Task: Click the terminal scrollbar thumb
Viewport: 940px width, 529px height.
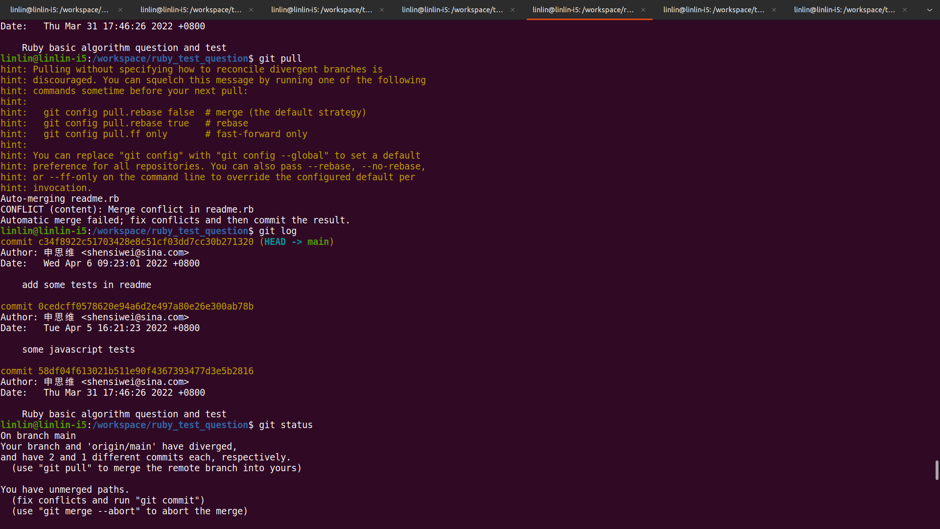Action: point(937,470)
